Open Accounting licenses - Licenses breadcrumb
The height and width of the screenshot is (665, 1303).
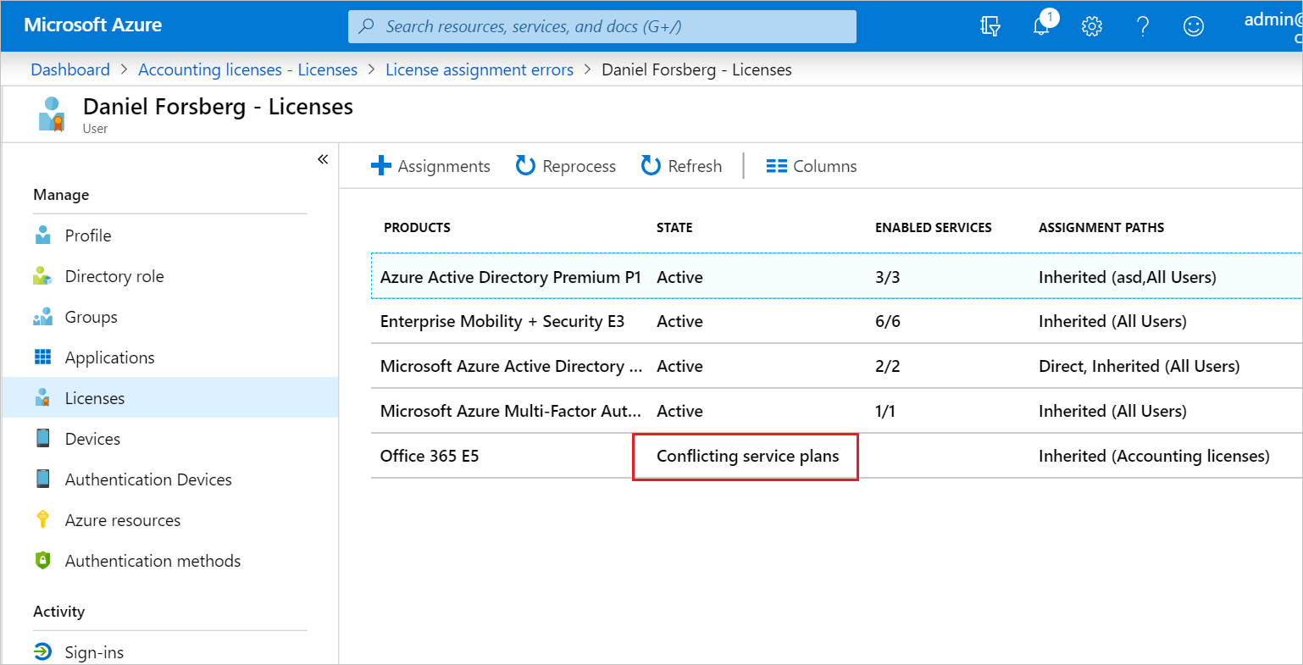(247, 69)
